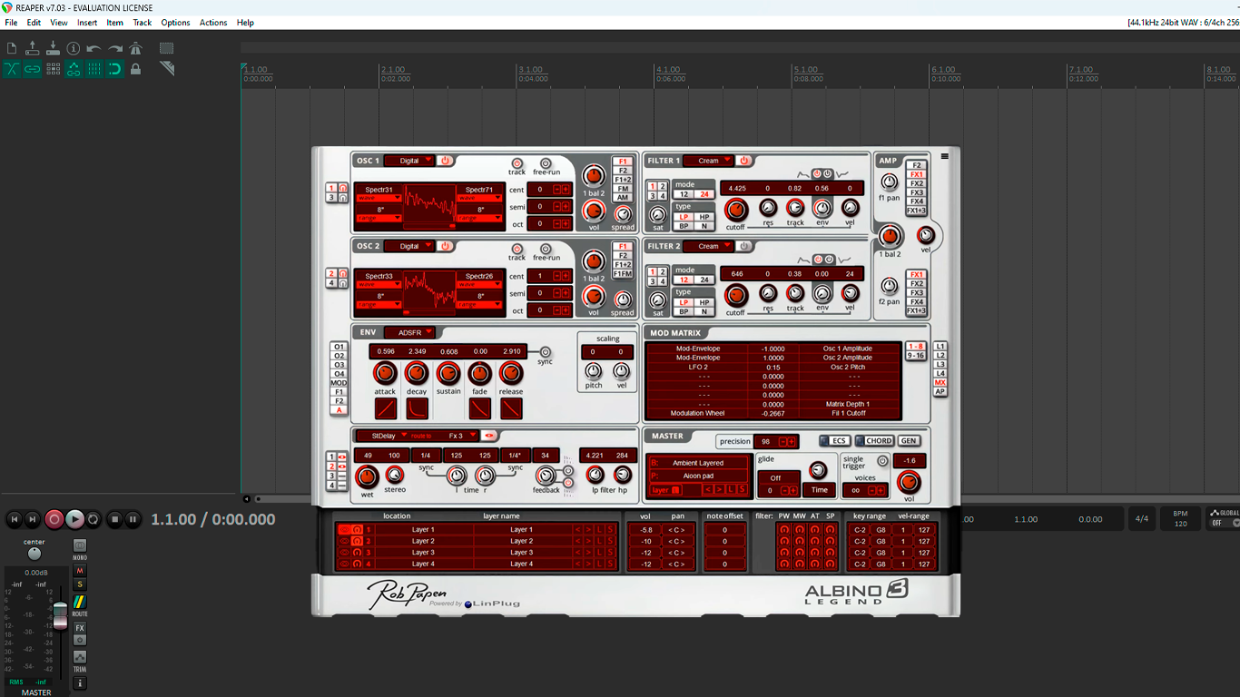Click the master volume fader
Image resolution: width=1240 pixels, height=697 pixels.
60,615
